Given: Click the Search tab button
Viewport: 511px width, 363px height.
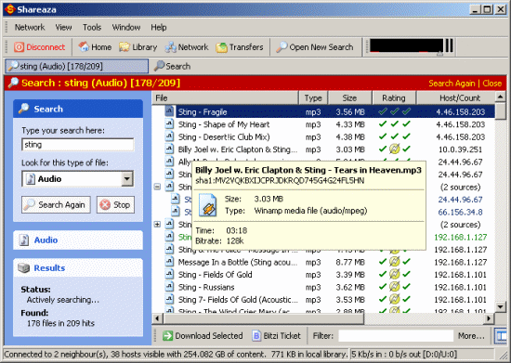Looking at the screenshot, I should (173, 66).
